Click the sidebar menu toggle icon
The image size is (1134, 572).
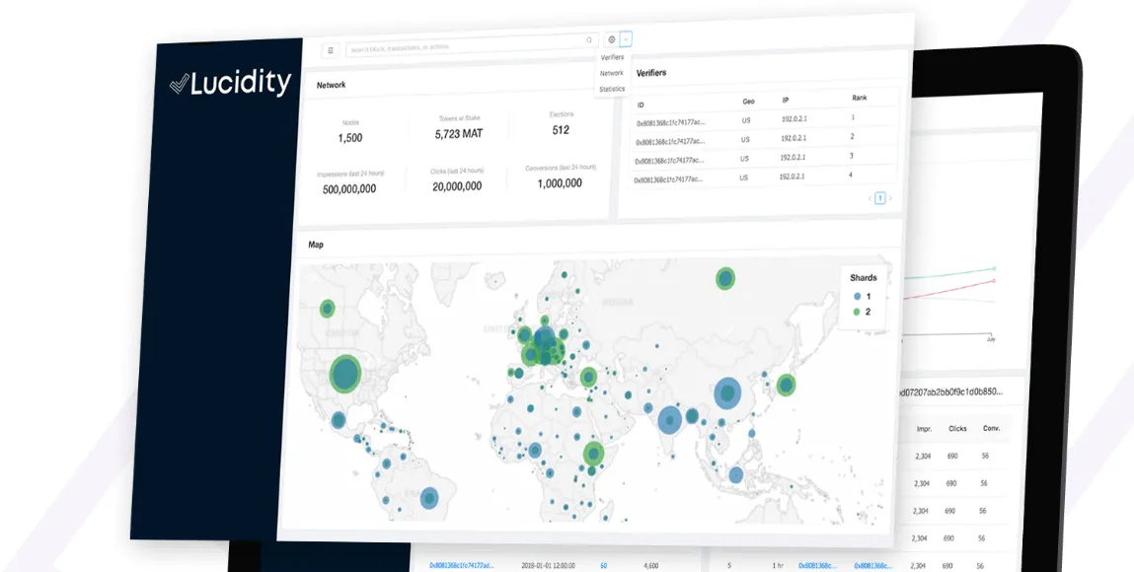click(x=331, y=50)
